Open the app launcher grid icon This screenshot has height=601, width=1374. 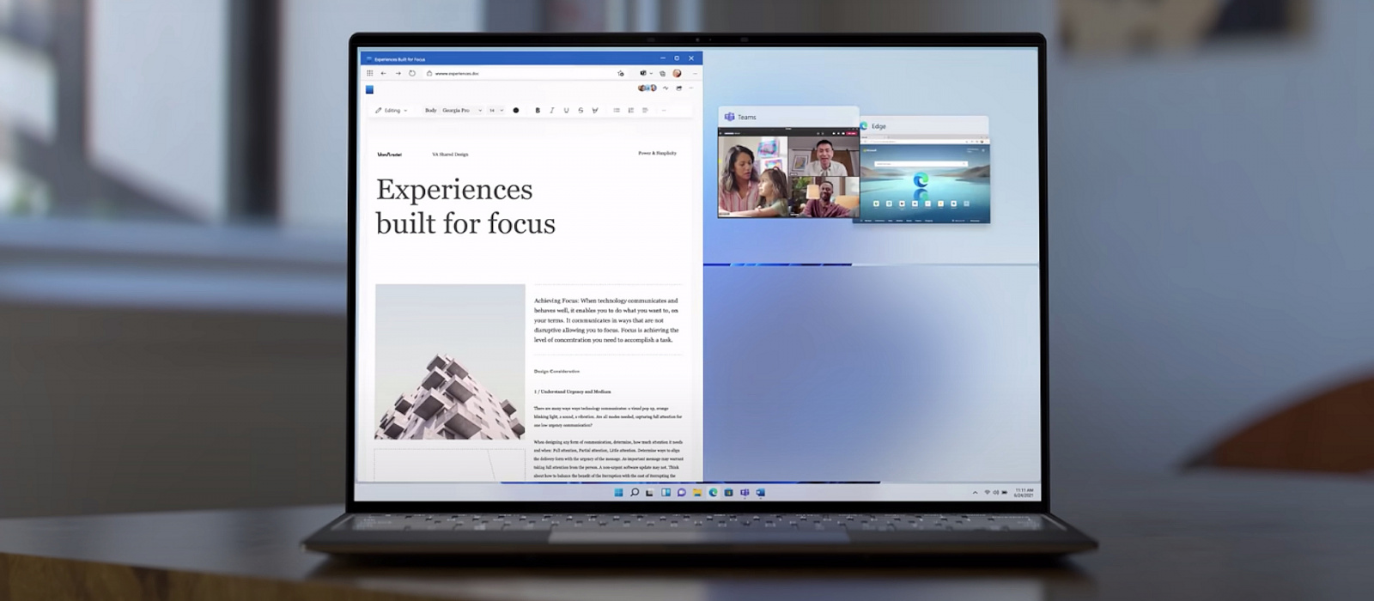click(x=370, y=74)
